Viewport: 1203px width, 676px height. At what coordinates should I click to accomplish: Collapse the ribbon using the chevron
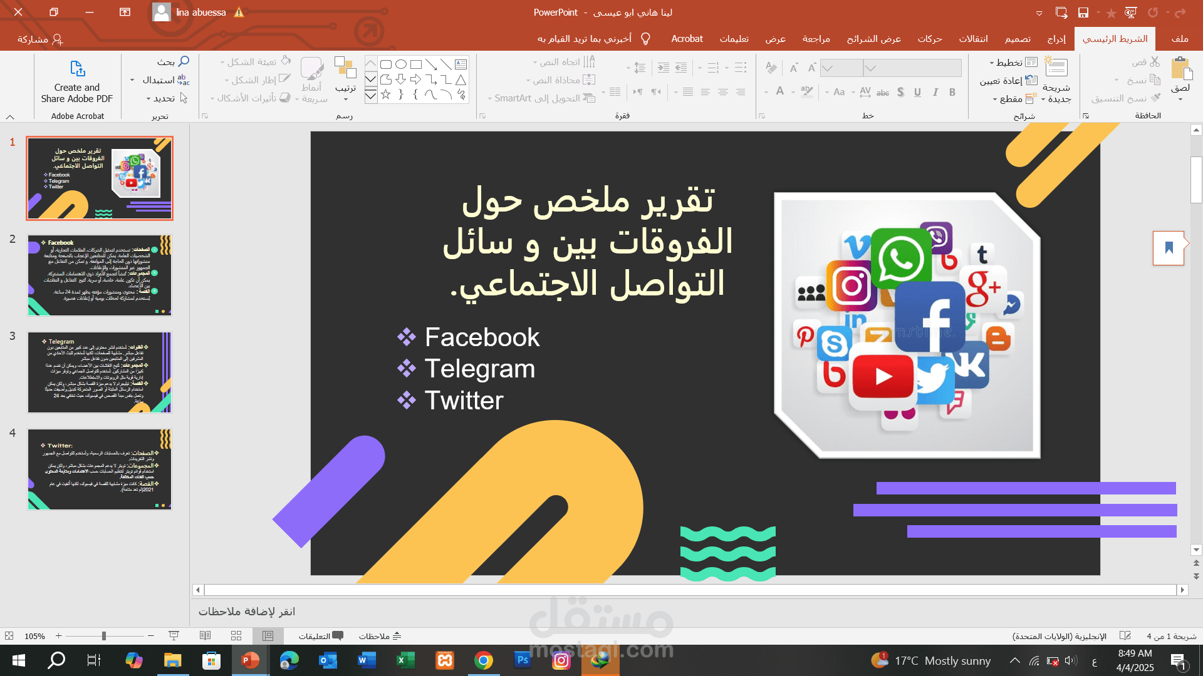[x=10, y=117]
